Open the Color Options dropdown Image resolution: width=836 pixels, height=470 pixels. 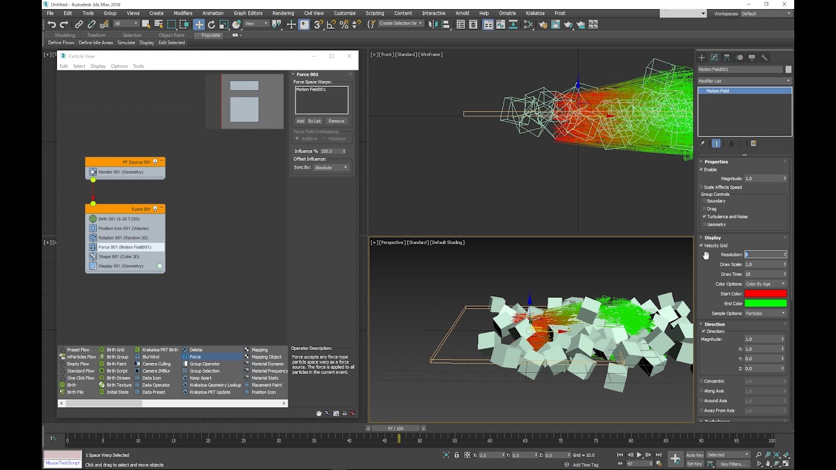[765, 284]
